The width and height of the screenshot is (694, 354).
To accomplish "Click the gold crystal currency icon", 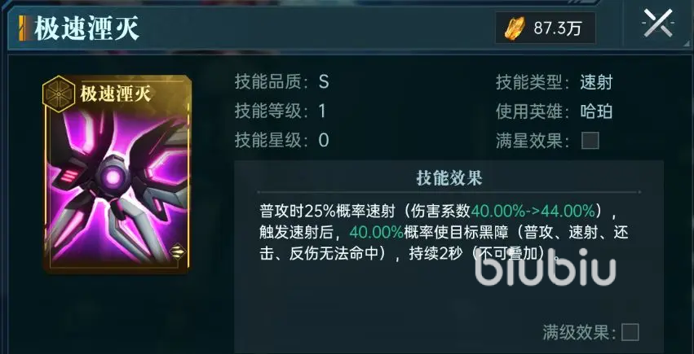I will pos(515,28).
